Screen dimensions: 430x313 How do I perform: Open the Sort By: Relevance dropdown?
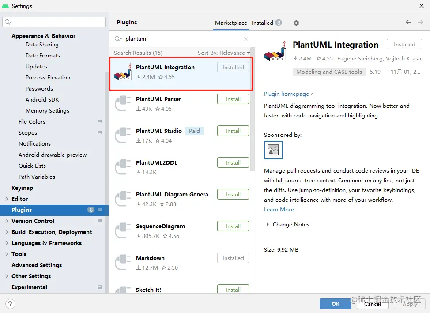224,53
